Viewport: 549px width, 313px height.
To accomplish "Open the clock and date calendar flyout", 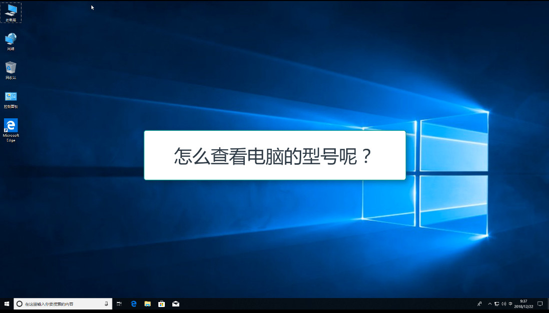I will [524, 304].
